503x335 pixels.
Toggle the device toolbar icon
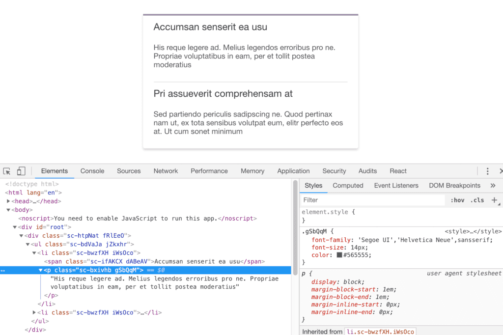(21, 171)
